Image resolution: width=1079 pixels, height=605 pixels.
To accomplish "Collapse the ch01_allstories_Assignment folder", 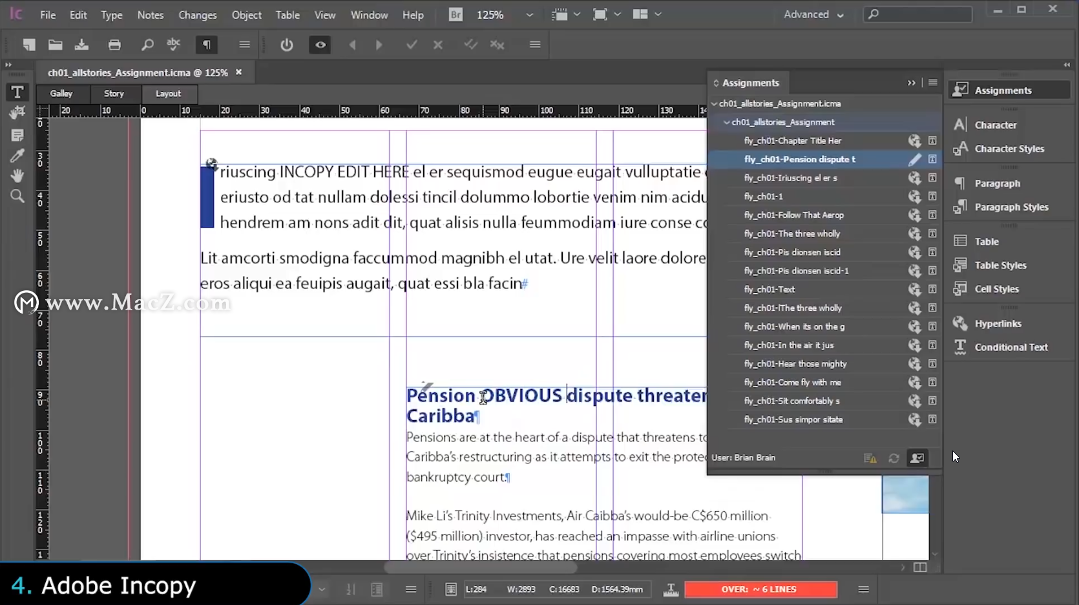I will (726, 122).
